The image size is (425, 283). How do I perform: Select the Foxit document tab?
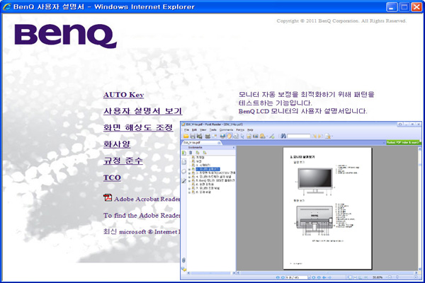click(x=200, y=143)
